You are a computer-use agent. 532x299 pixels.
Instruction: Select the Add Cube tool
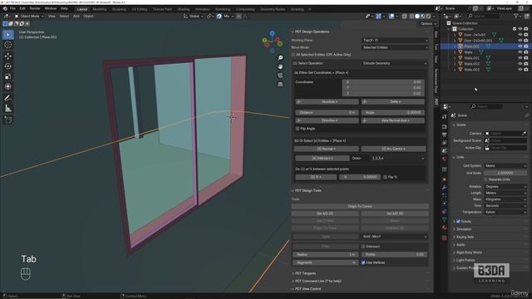click(x=7, y=120)
